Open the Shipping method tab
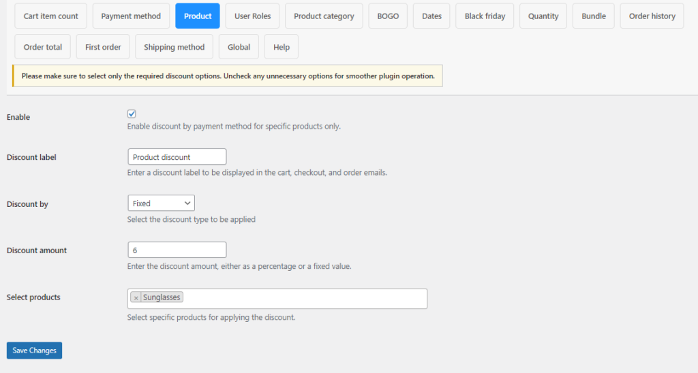 tap(174, 47)
